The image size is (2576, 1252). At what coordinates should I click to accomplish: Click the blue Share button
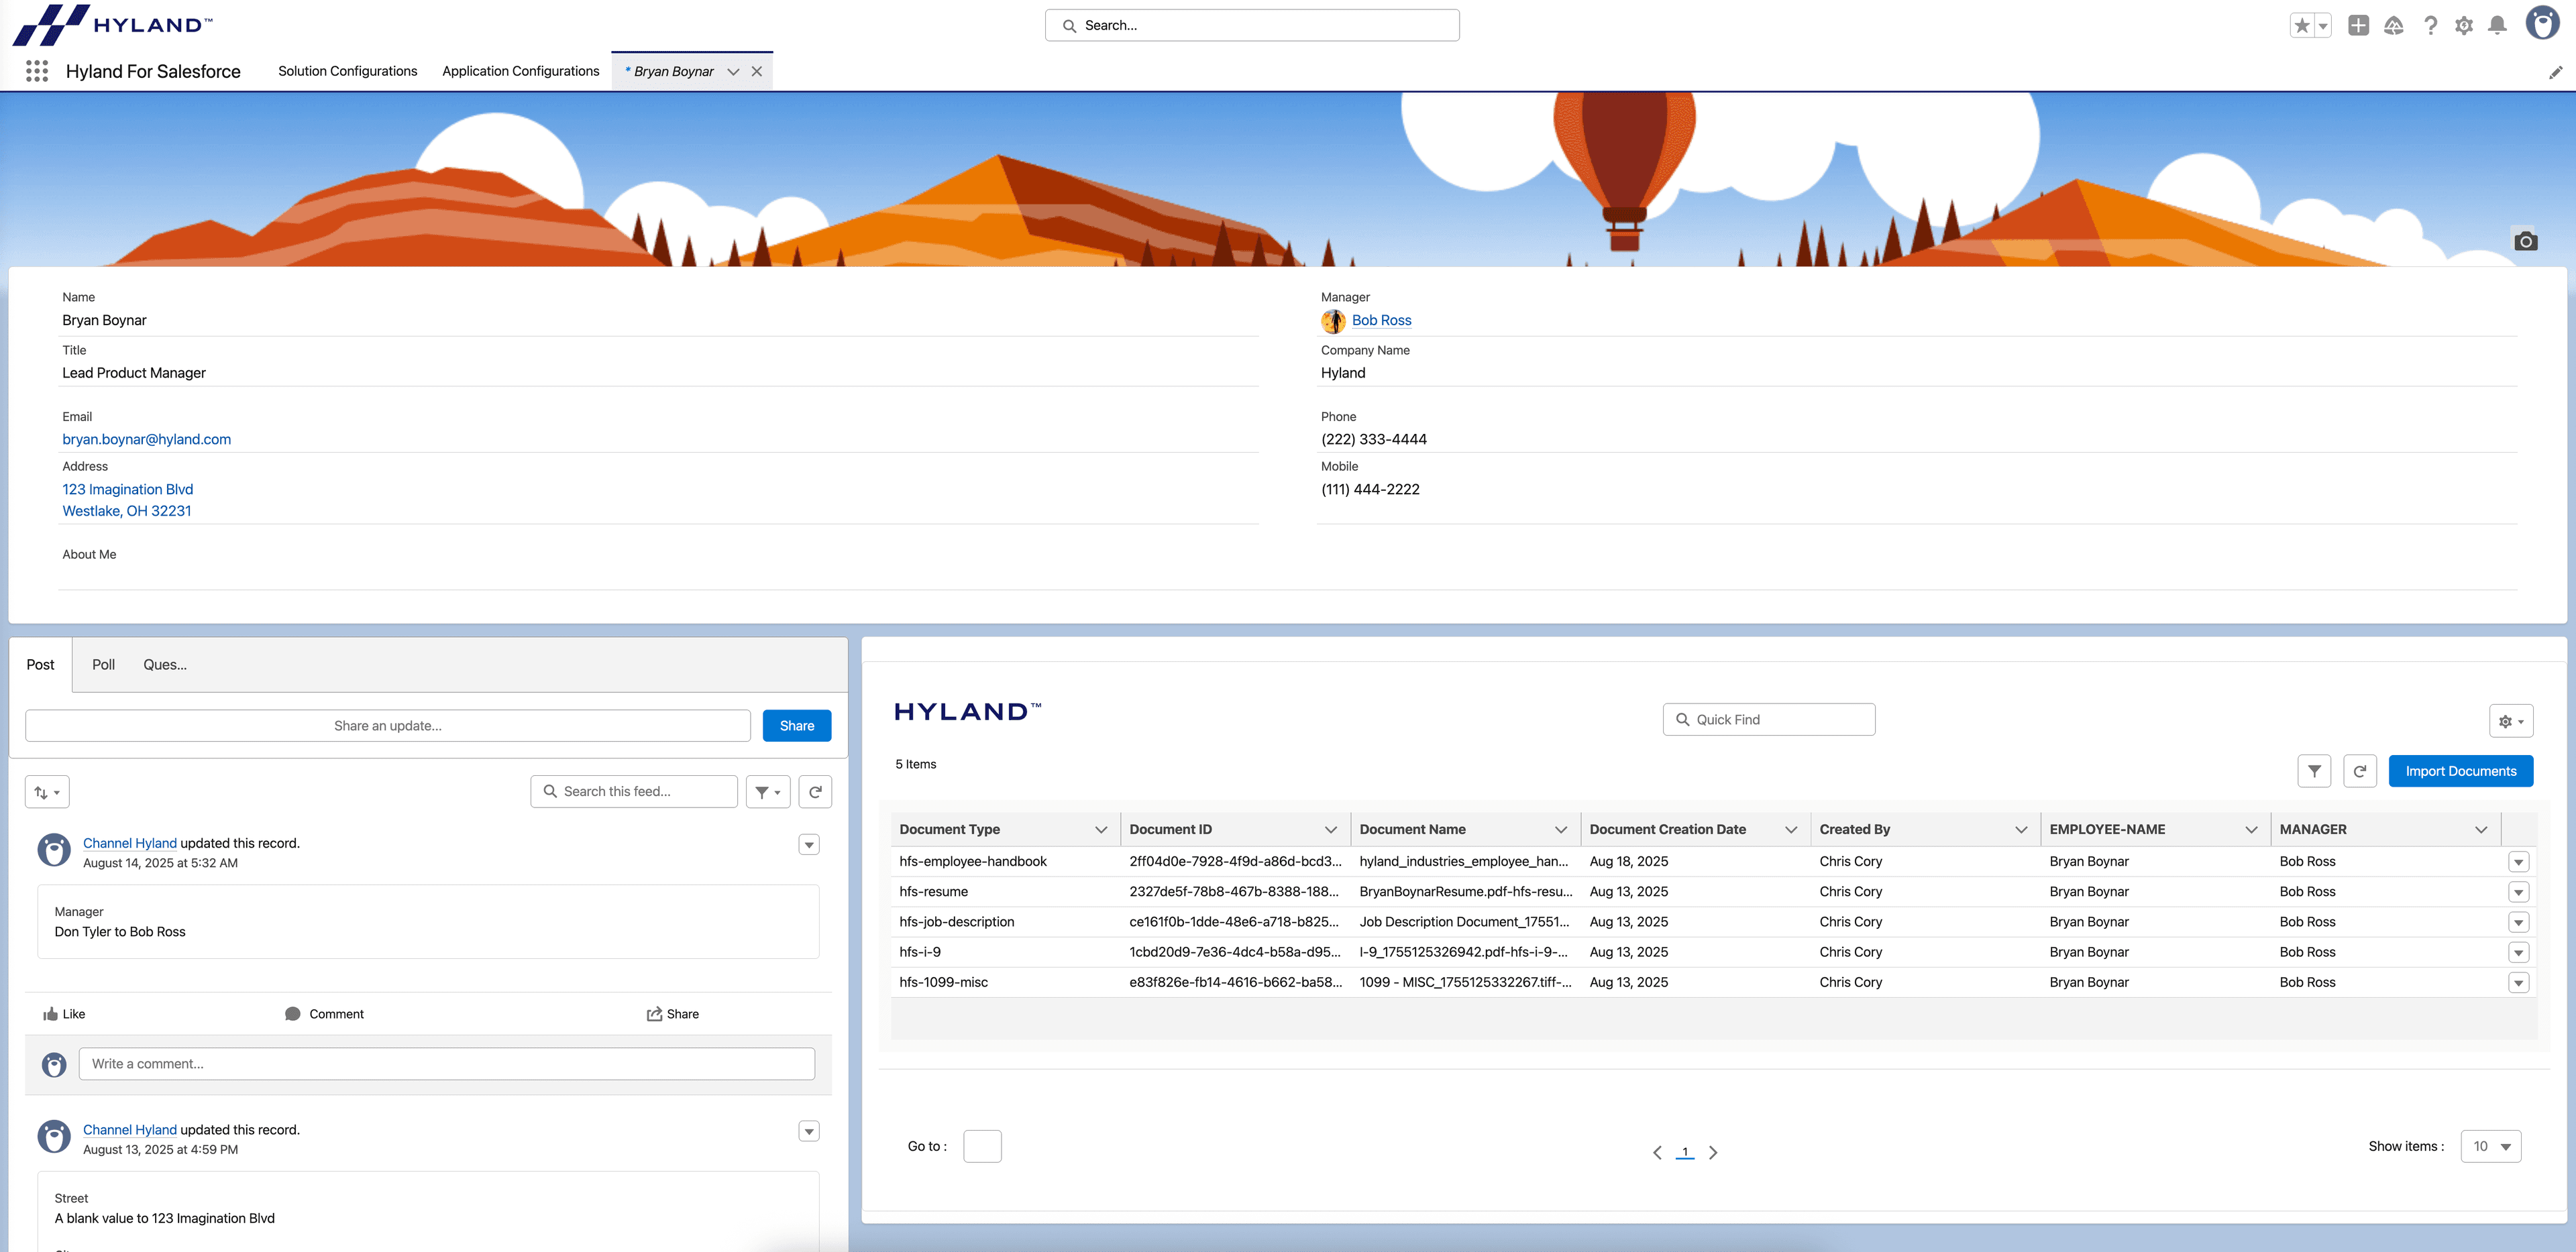tap(797, 726)
